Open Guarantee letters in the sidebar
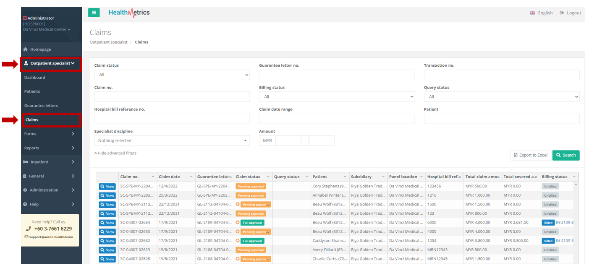Screen dimensions: 589x278 (x=41, y=106)
